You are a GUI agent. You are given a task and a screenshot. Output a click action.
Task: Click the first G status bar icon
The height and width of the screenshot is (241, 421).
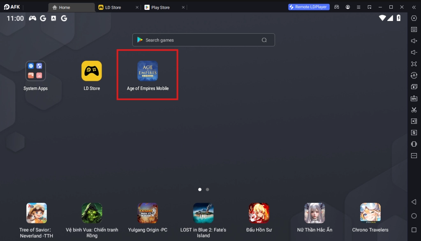click(x=43, y=18)
